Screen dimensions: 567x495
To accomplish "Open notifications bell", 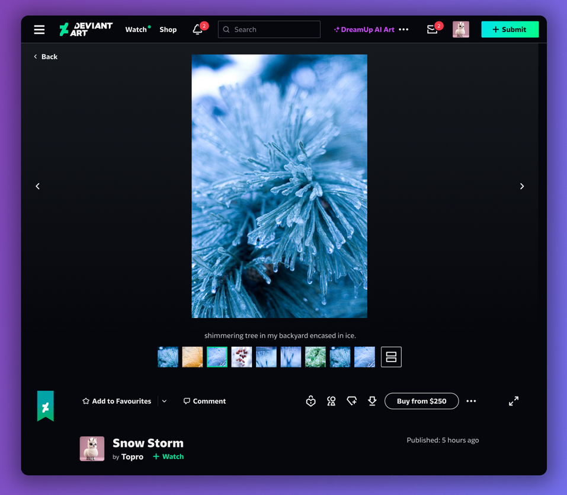I will (x=197, y=29).
